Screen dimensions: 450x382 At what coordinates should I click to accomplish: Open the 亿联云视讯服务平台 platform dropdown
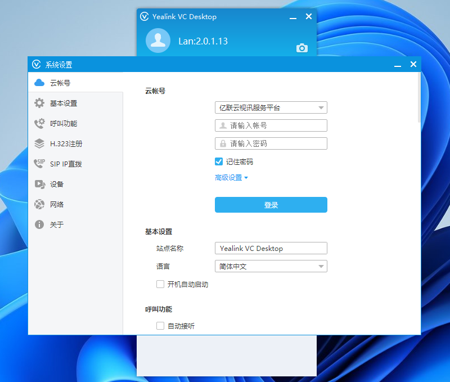[271, 107]
